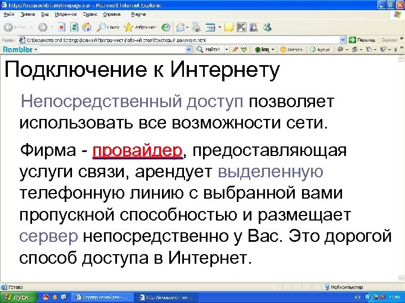This screenshot has height=303, width=405.
Task: Click the Forward navigation arrow
Action: 43,27
